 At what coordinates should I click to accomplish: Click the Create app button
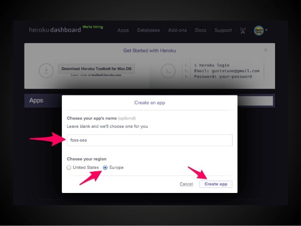[x=216, y=184]
